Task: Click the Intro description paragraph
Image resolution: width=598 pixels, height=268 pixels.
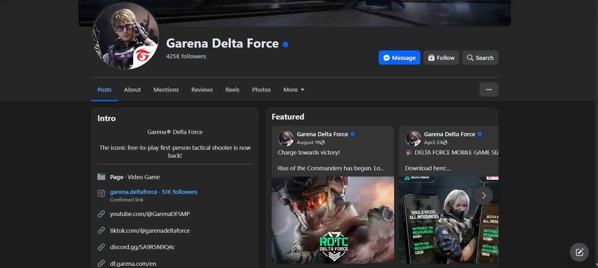Action: 175,152
